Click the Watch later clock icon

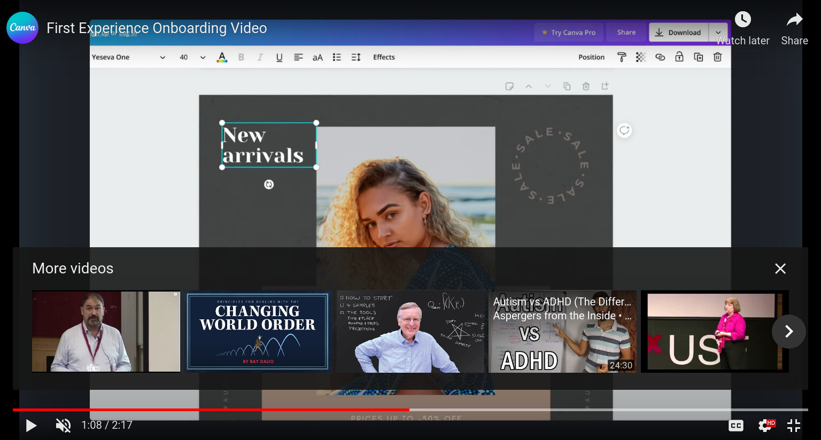(743, 20)
